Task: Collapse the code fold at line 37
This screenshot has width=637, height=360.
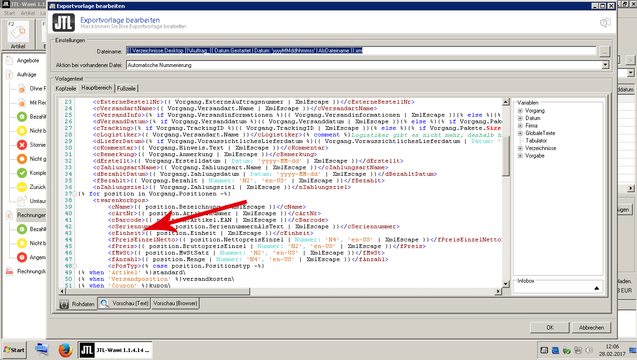Action: tap(75, 194)
